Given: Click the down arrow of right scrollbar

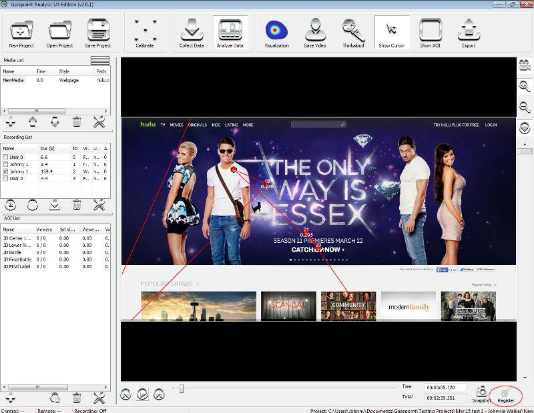Looking at the screenshot, I should click(x=525, y=377).
